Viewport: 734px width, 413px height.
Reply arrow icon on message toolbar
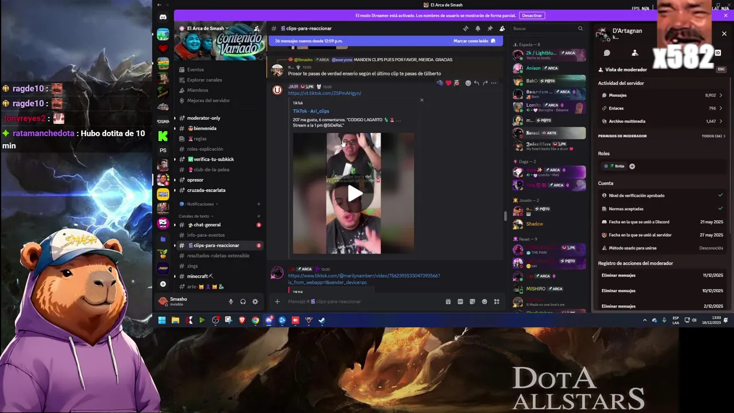click(477, 83)
